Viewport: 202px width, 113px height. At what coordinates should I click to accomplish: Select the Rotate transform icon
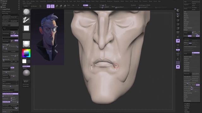pyautogui.click(x=65, y=6)
